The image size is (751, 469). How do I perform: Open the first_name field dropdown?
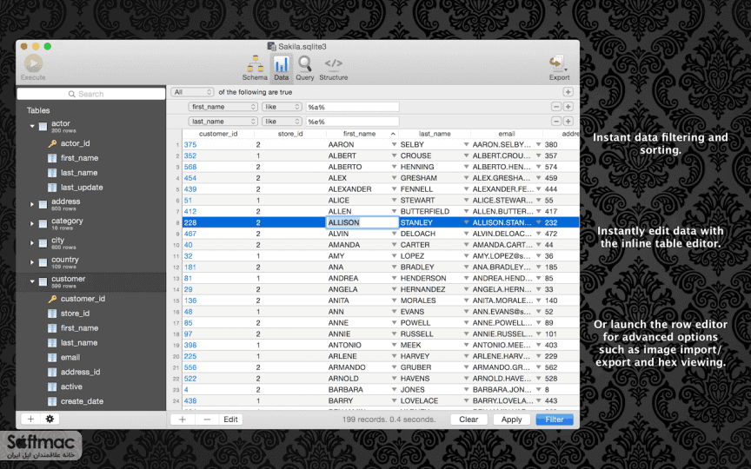pyautogui.click(x=223, y=107)
